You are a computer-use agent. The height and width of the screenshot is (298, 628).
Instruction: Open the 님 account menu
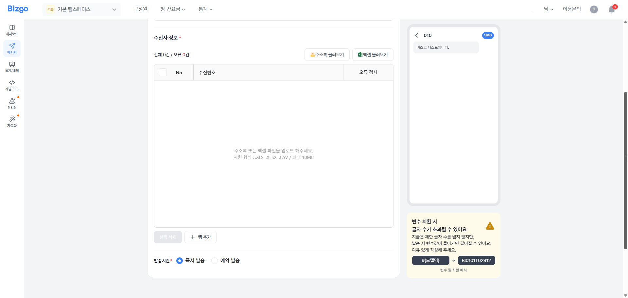coord(548,9)
